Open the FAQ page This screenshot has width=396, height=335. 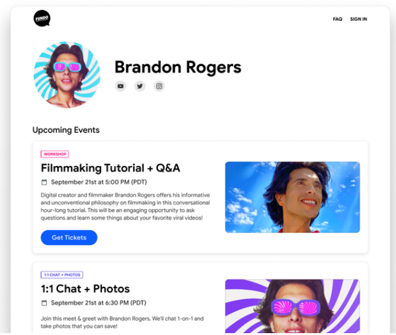337,19
